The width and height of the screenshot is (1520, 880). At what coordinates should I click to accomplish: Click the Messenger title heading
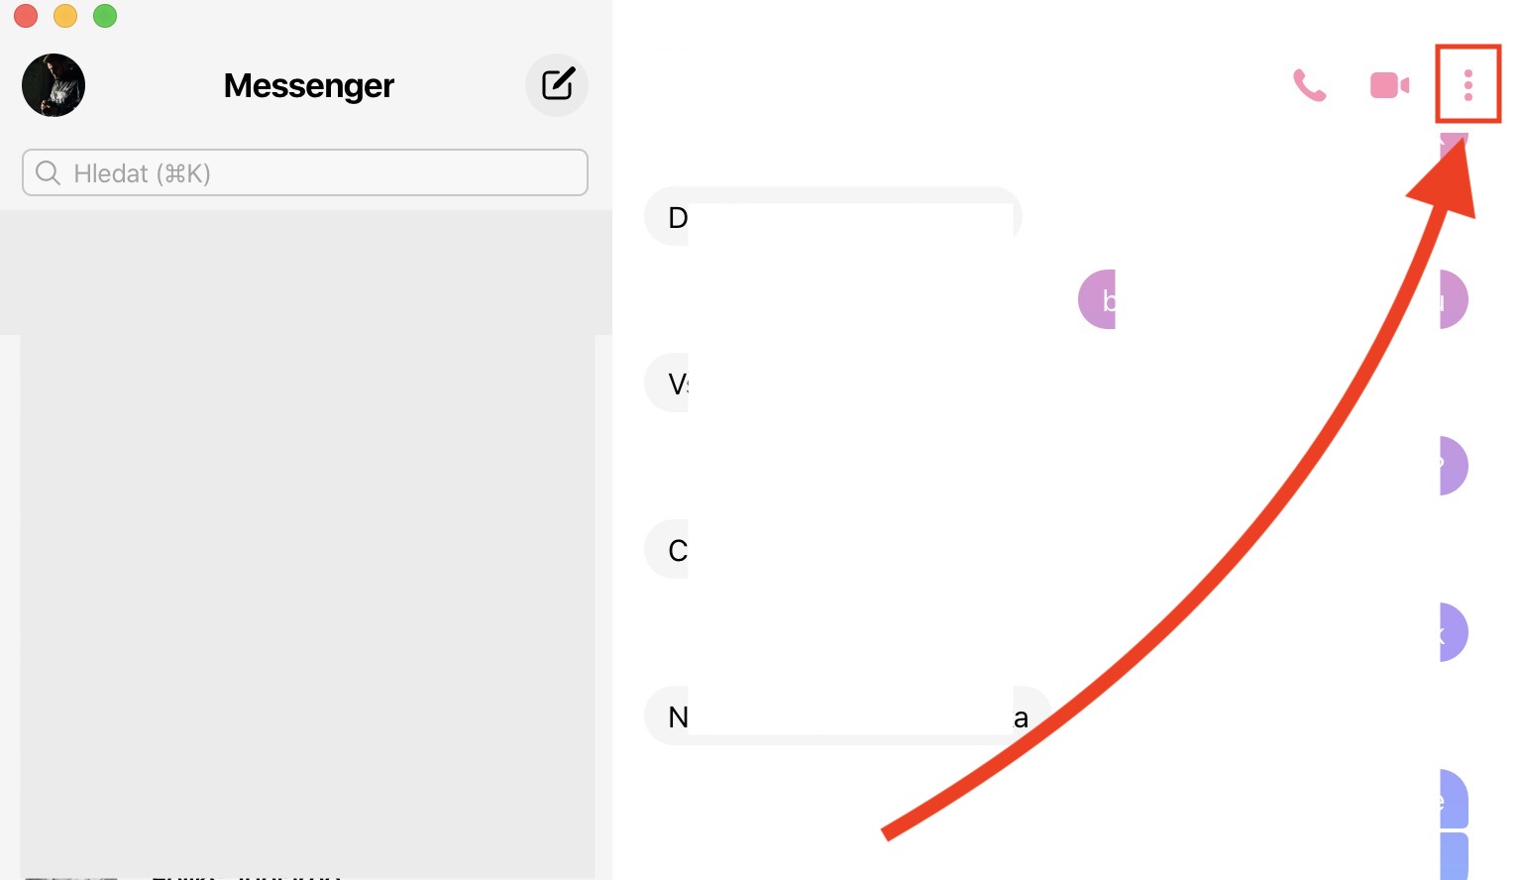[x=309, y=85]
